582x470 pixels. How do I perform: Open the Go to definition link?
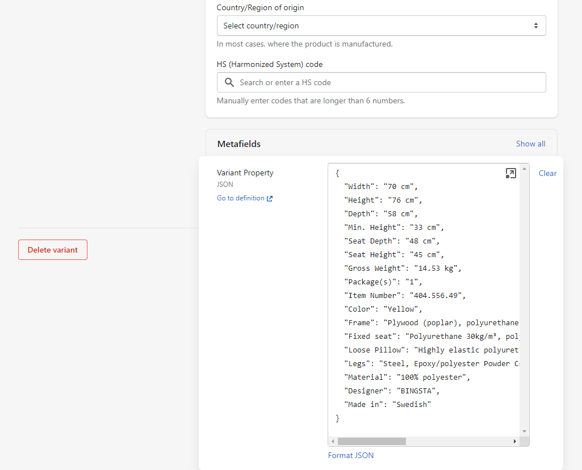pos(241,198)
